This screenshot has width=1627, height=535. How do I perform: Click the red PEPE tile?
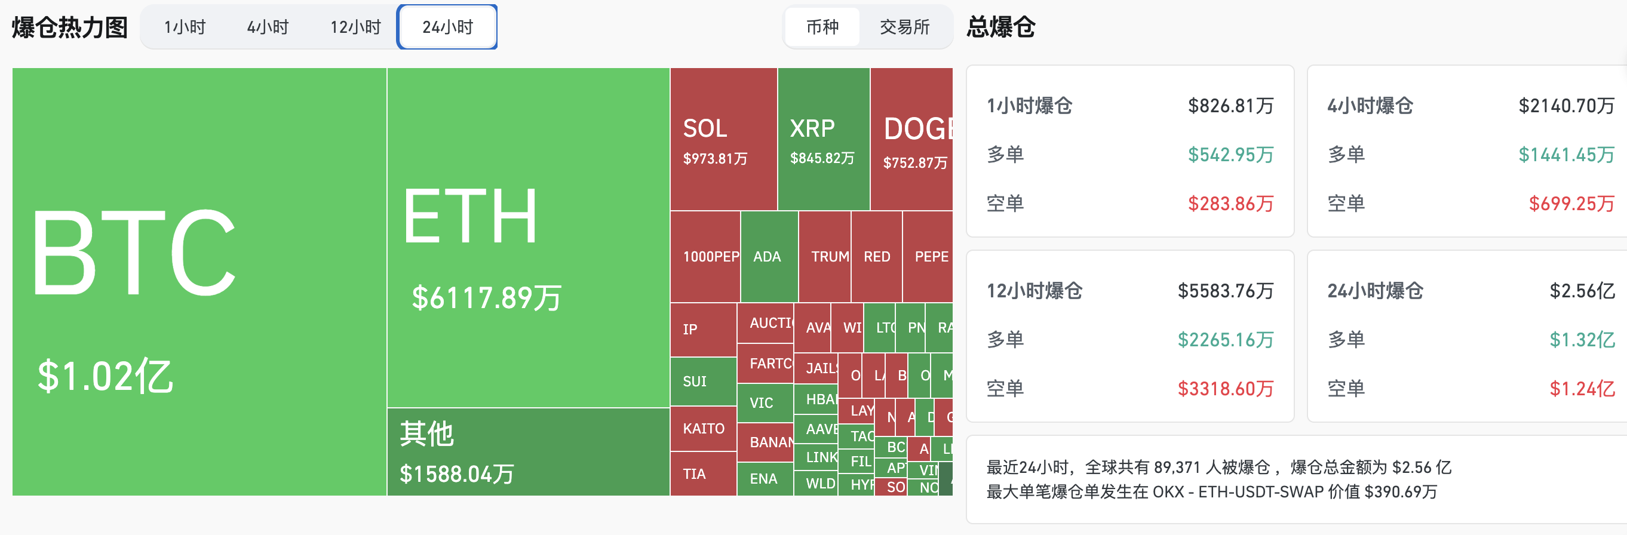pyautogui.click(x=928, y=256)
